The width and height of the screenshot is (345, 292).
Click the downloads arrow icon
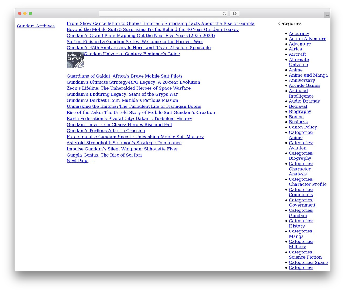tap(234, 13)
